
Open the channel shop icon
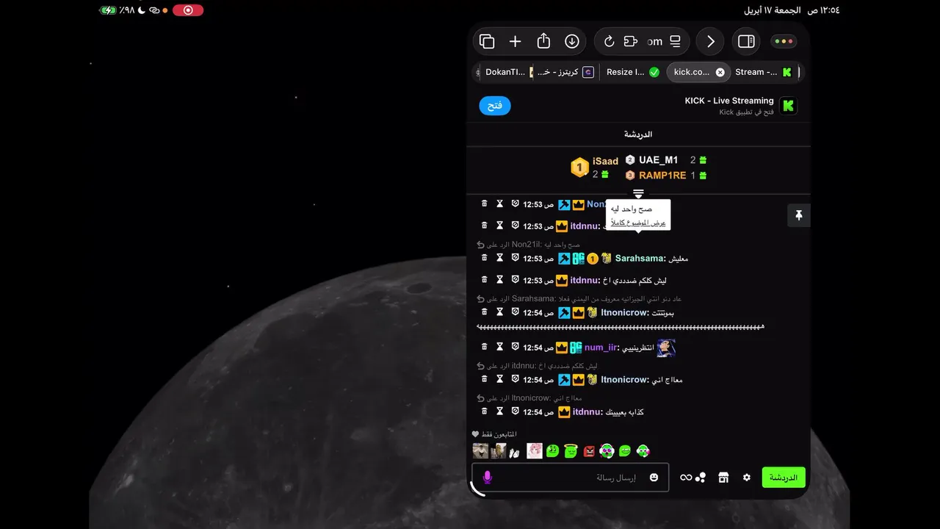click(x=723, y=478)
